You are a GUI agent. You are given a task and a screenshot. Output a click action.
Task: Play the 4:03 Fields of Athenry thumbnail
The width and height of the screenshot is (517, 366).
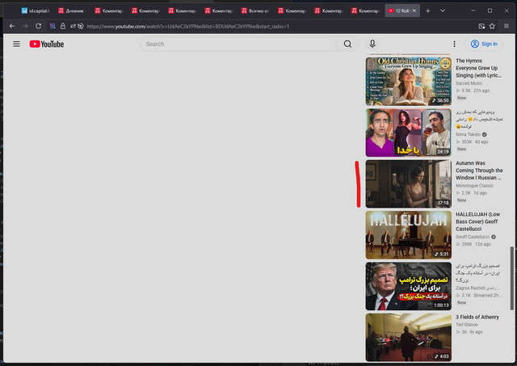(408, 337)
